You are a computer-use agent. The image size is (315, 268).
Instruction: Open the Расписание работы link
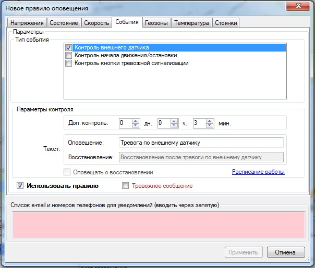[x=258, y=172]
